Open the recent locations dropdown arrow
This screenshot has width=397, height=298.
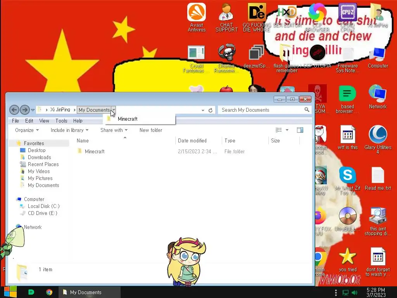33,110
